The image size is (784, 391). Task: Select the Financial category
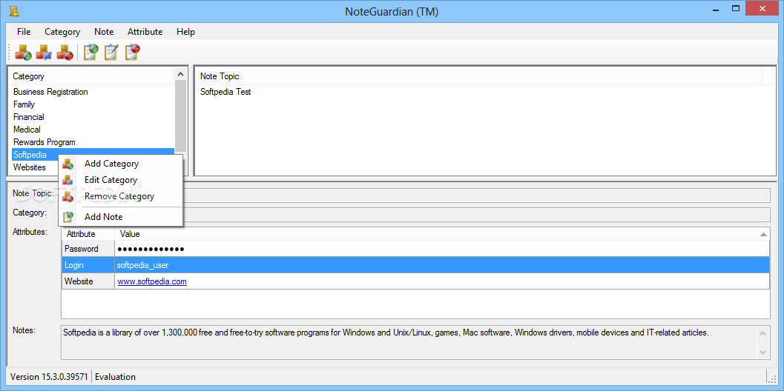click(28, 117)
